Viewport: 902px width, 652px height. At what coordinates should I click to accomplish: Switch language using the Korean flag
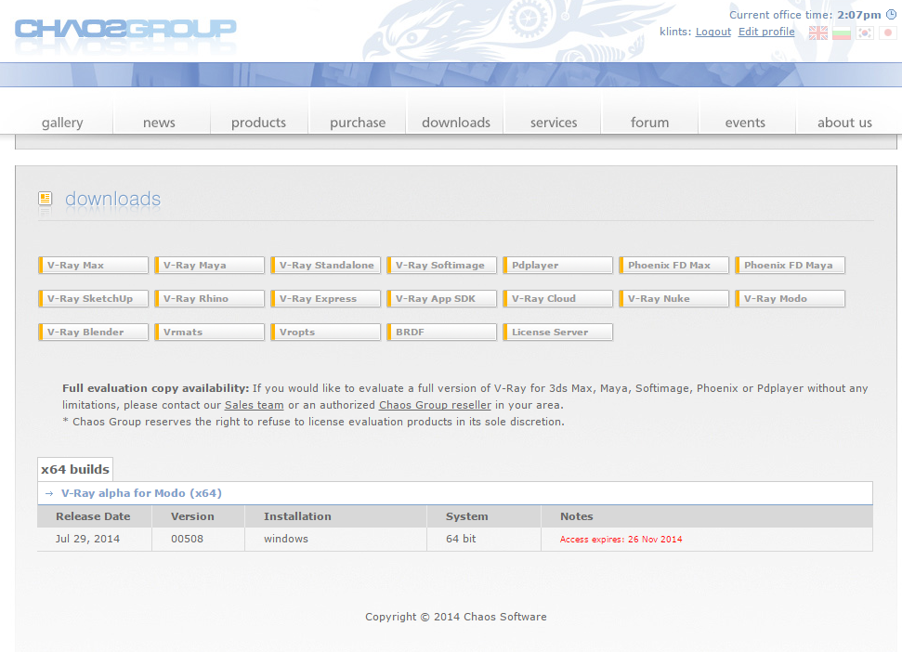(x=865, y=33)
